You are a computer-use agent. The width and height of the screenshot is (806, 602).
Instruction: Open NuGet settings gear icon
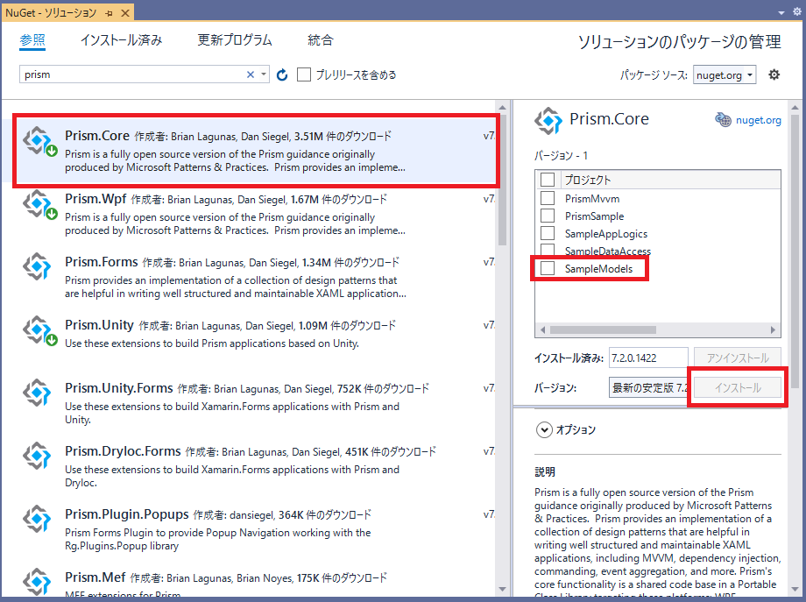[774, 75]
